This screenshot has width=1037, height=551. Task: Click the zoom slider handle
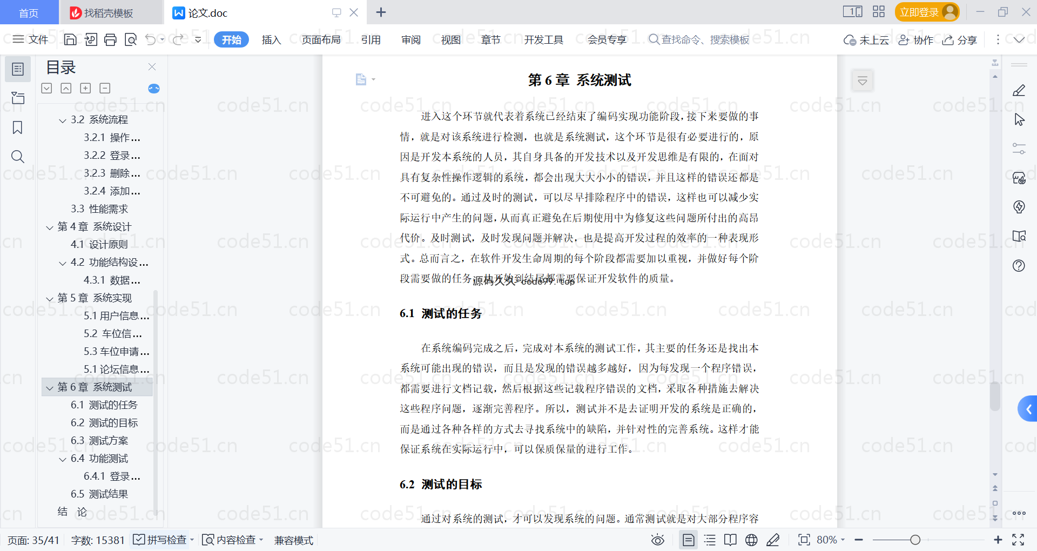click(915, 540)
